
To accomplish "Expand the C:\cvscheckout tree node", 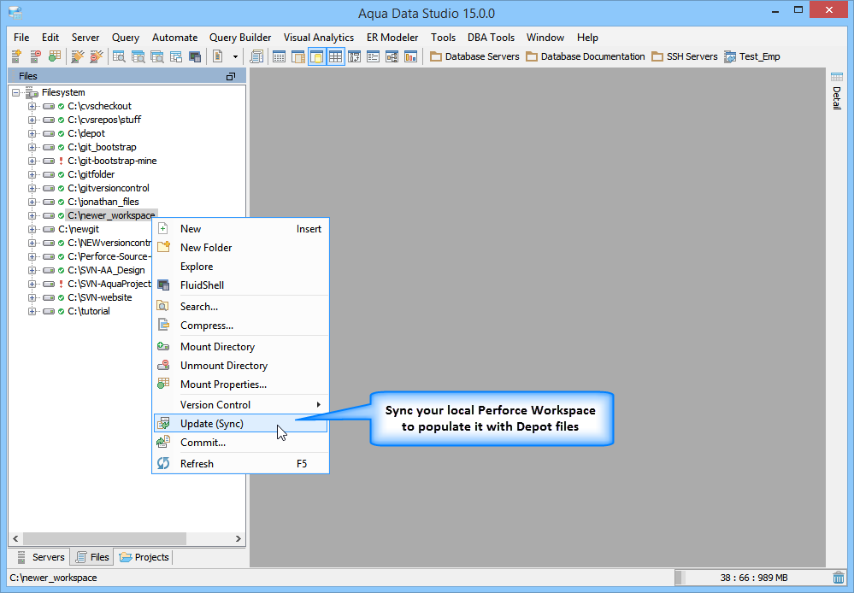I will pyautogui.click(x=32, y=106).
